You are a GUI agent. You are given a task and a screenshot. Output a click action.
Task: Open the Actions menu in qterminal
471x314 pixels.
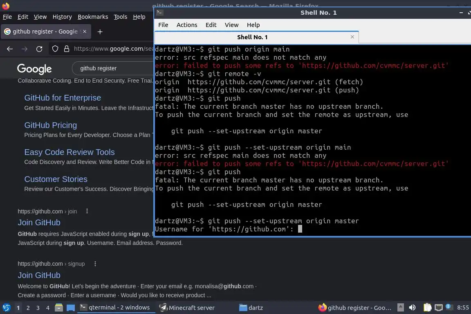coord(187,25)
